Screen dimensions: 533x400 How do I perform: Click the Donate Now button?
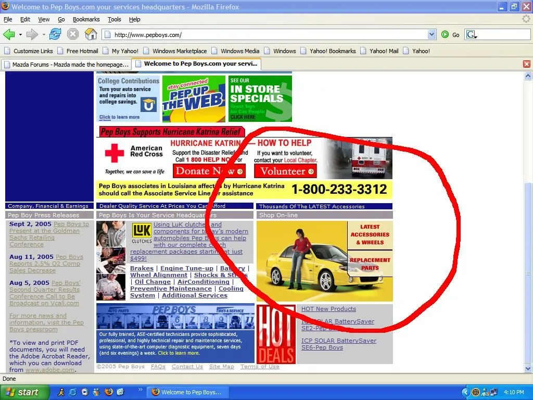(209, 171)
